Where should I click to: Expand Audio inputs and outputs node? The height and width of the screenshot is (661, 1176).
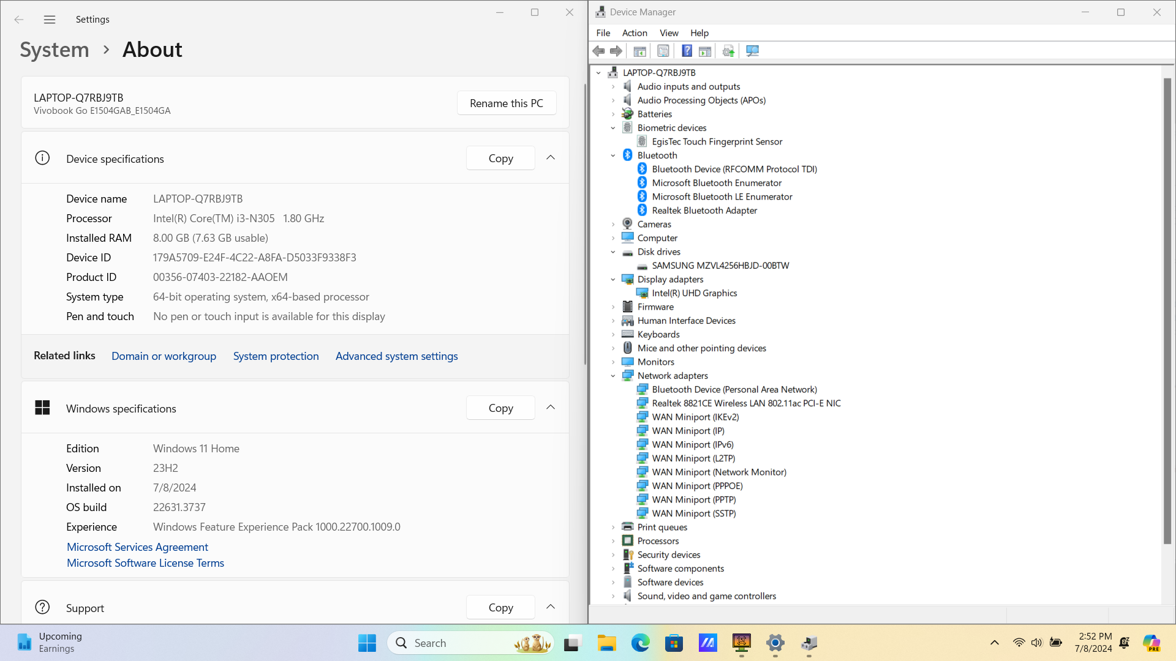[x=613, y=87]
